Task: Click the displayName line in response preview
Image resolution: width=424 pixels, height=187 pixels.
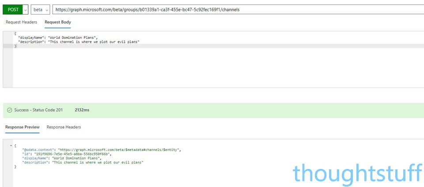Action: pyautogui.click(x=62, y=158)
